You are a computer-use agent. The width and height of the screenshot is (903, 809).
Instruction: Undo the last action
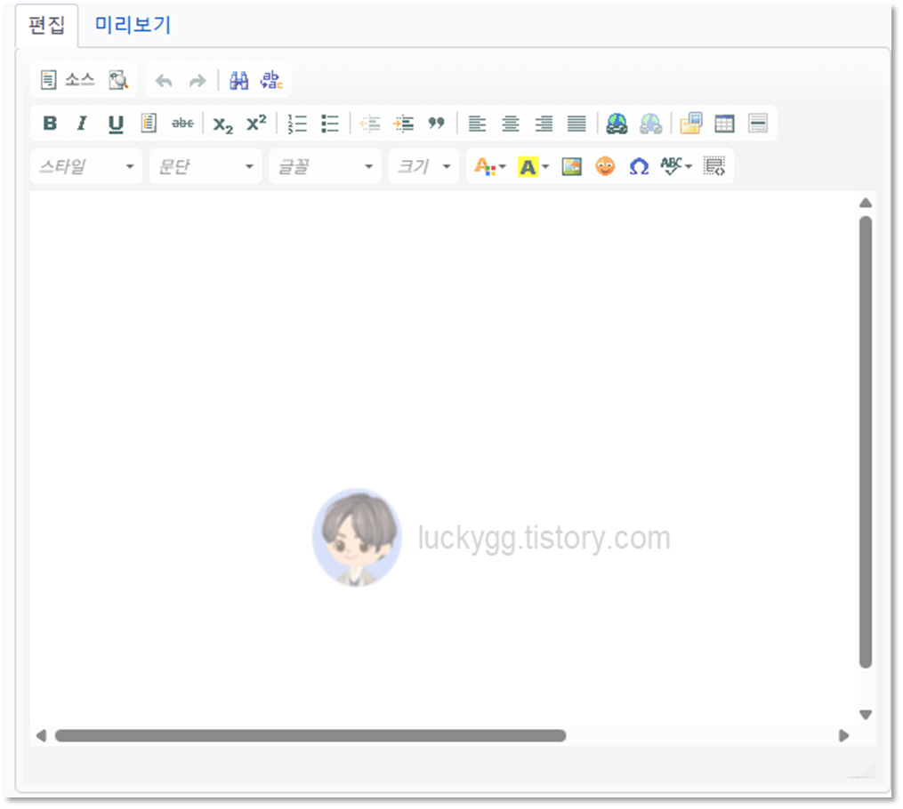[164, 81]
